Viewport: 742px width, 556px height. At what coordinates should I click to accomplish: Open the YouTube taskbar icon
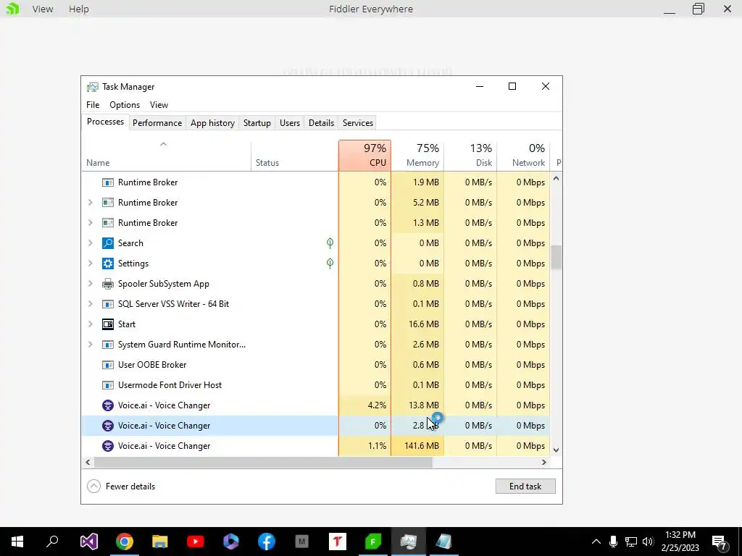pos(196,542)
